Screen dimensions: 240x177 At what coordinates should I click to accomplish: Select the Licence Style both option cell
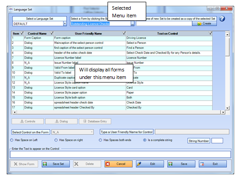pos(90,98)
